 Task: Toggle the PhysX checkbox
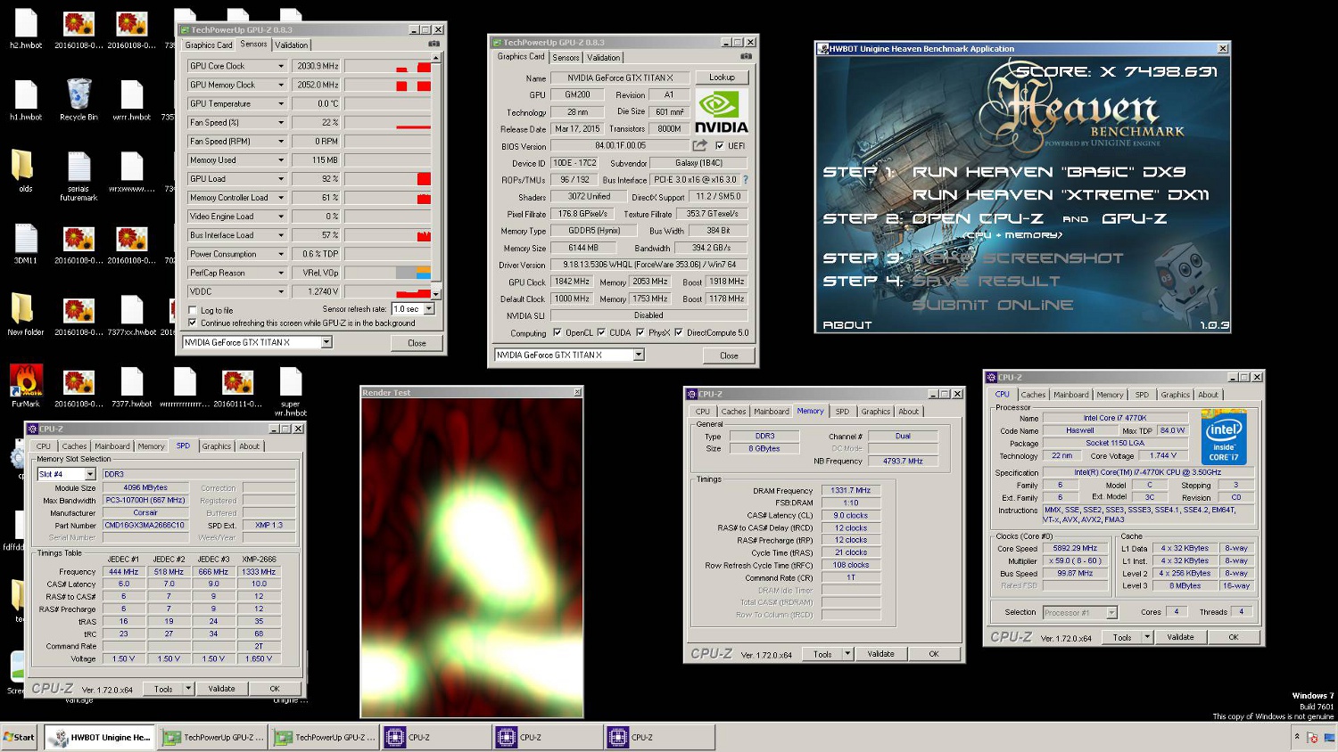640,332
